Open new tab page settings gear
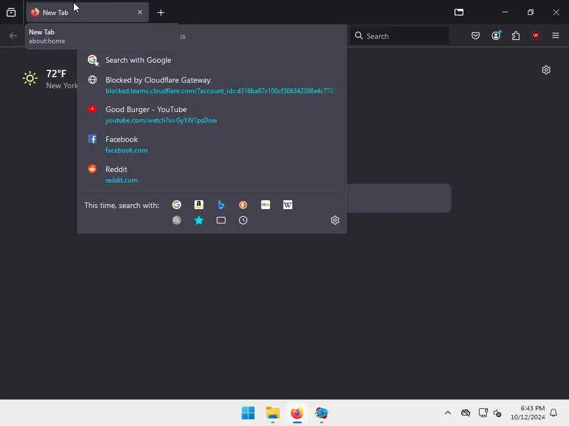Viewport: 569px width, 426px height. click(546, 70)
